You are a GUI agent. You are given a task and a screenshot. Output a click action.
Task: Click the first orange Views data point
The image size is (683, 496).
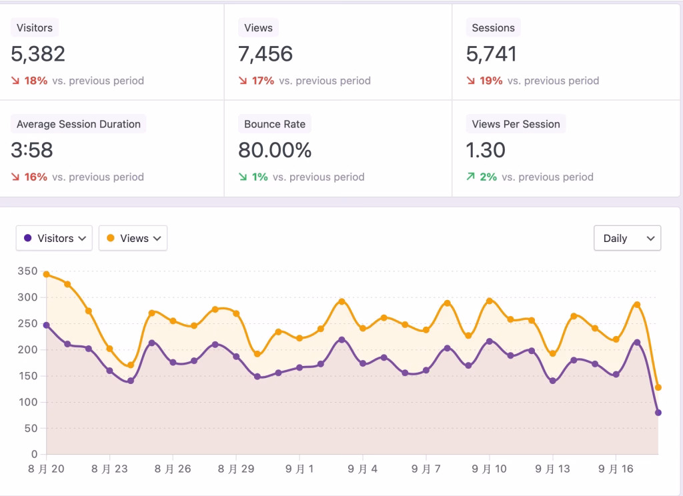(47, 274)
